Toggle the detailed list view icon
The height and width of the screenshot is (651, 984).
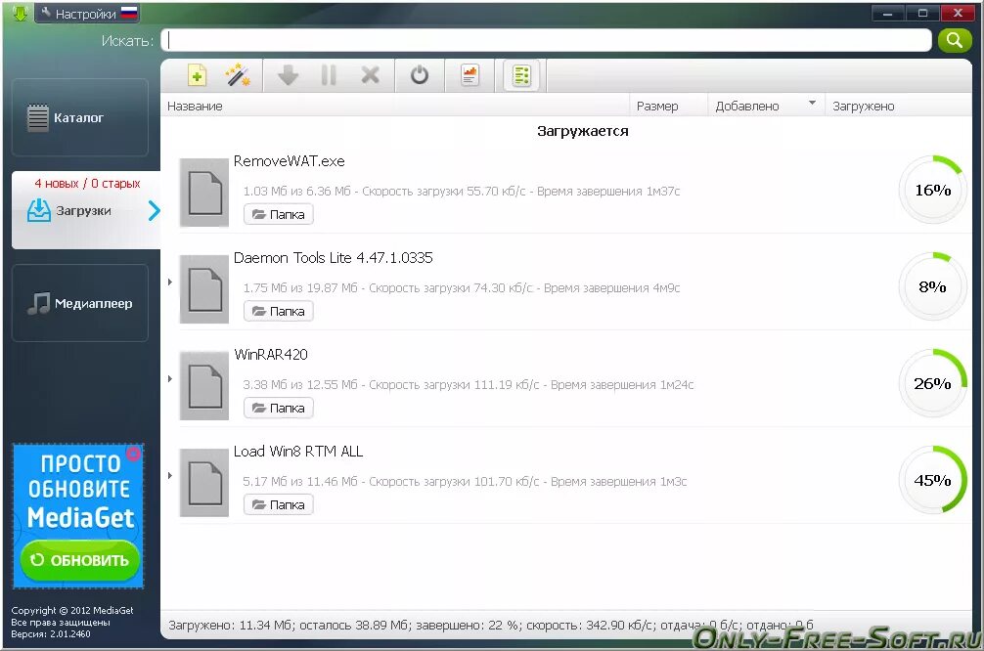pyautogui.click(x=521, y=76)
